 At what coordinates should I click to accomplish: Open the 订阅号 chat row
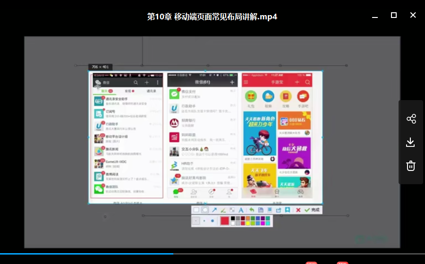pyautogui.click(x=127, y=113)
